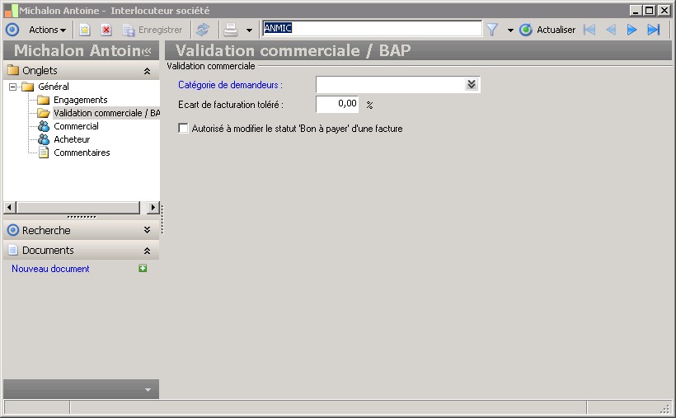Open the printer options dropdown arrow

(x=249, y=31)
